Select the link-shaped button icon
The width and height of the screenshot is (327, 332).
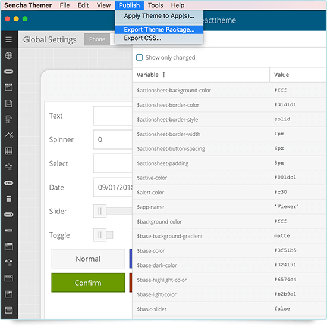click(x=9, y=183)
